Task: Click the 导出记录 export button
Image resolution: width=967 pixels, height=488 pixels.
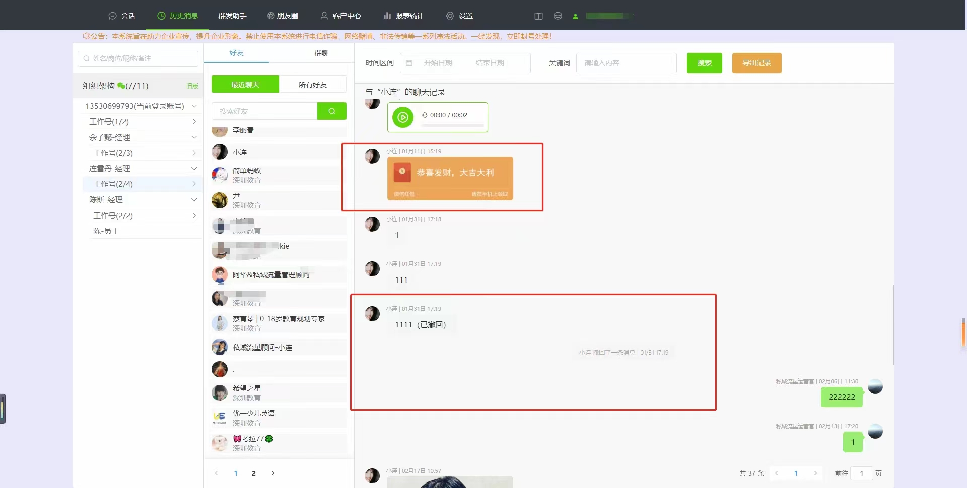Action: (756, 63)
